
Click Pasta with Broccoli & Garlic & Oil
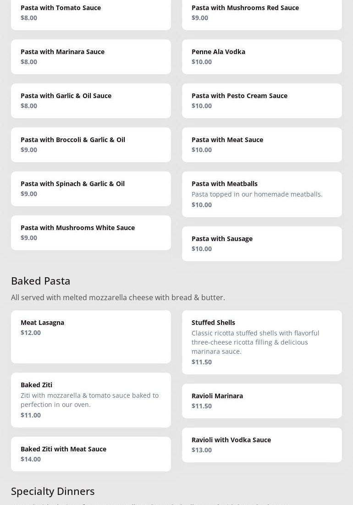91,145
